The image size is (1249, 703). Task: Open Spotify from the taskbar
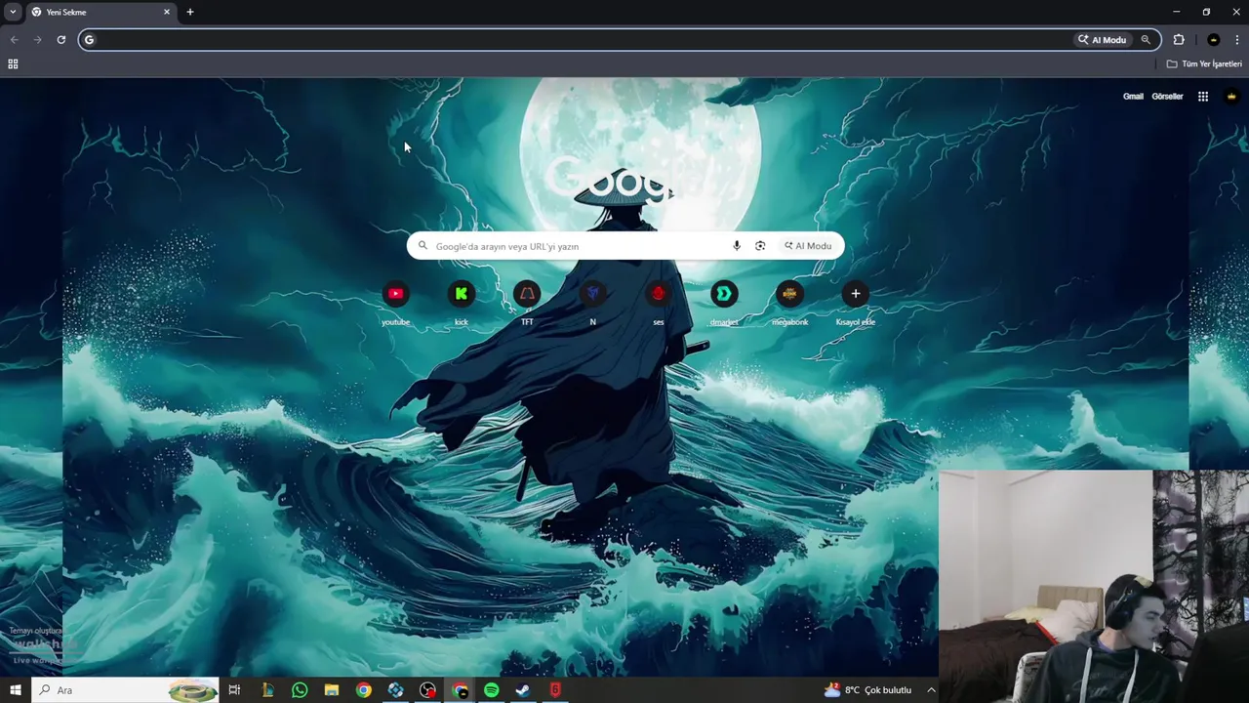(x=491, y=690)
